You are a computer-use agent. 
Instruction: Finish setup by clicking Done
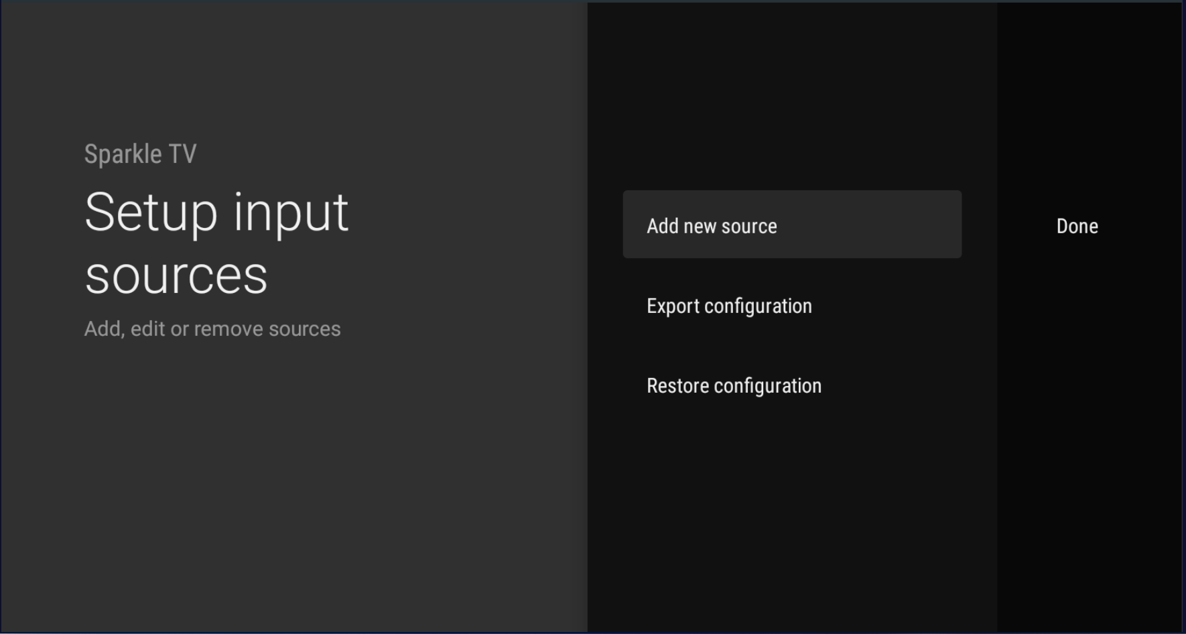pyautogui.click(x=1077, y=227)
